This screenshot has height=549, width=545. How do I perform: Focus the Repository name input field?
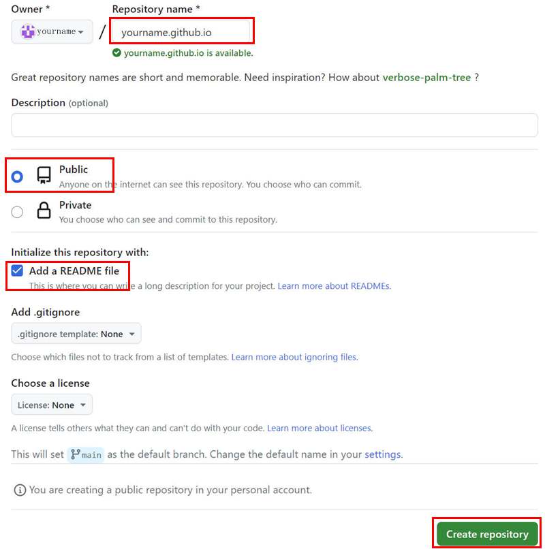coord(181,32)
